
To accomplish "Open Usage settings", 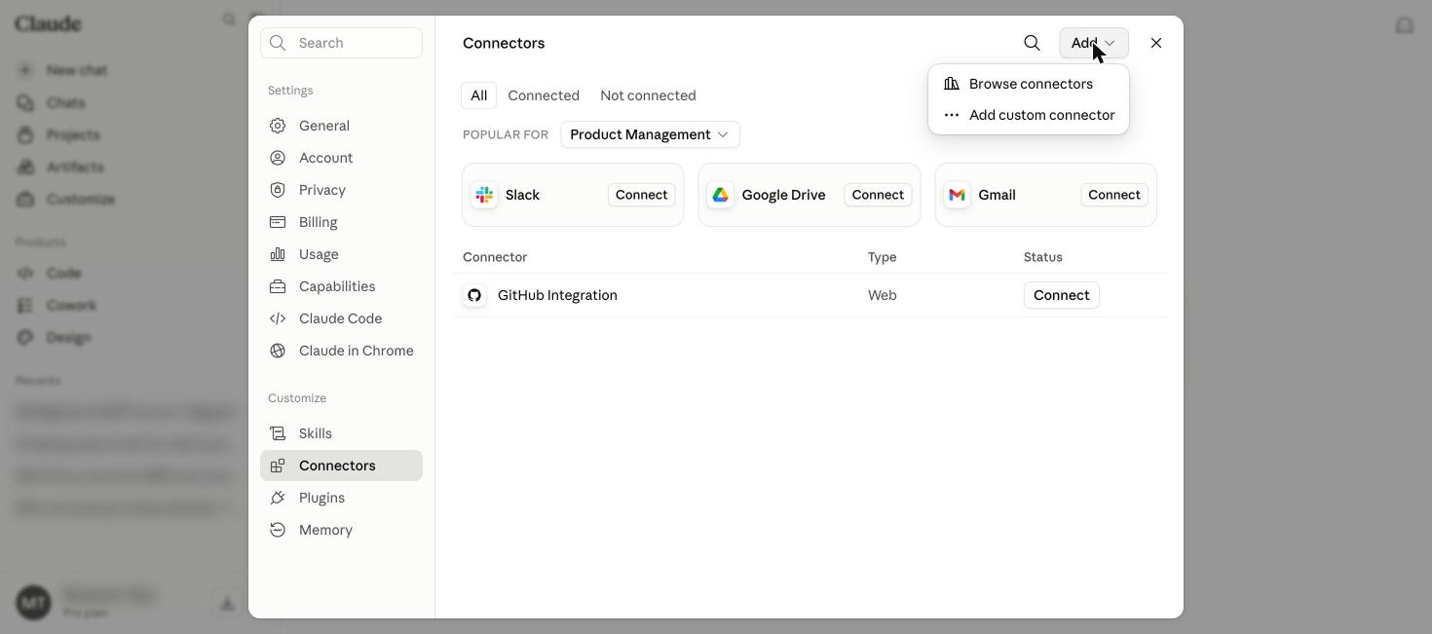I will pyautogui.click(x=341, y=254).
